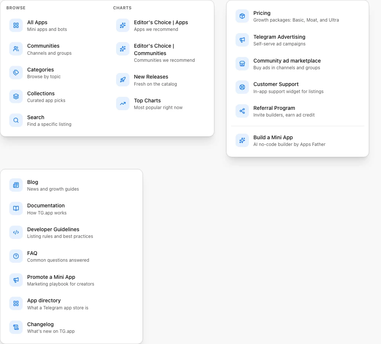Click 'Most popular right now' text
The width and height of the screenshot is (381, 344).
(158, 108)
